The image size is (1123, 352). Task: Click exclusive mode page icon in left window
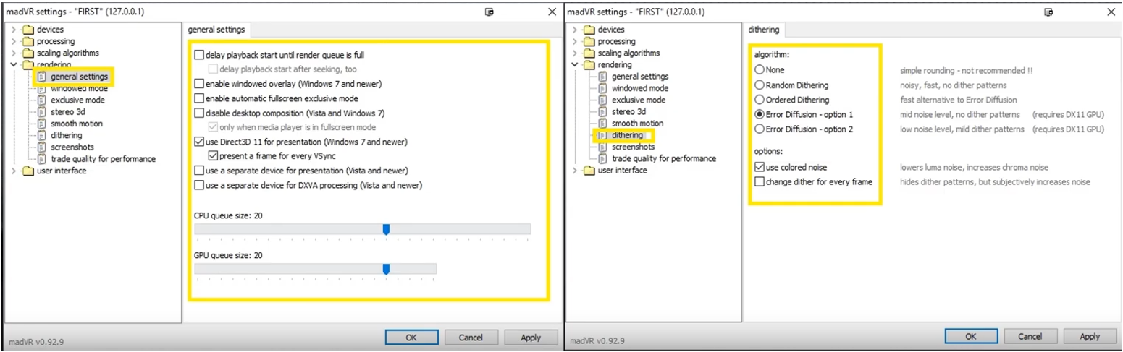point(41,100)
